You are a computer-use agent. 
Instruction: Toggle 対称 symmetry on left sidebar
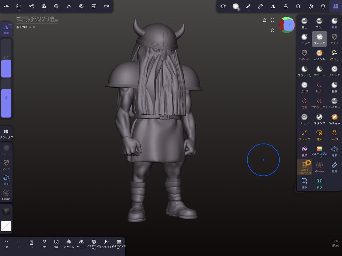(6, 29)
